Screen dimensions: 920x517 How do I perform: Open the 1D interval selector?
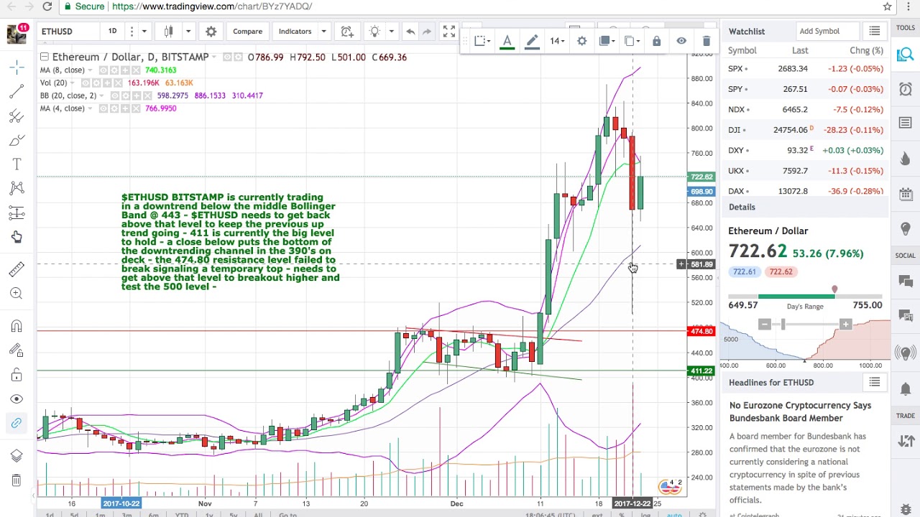point(112,32)
